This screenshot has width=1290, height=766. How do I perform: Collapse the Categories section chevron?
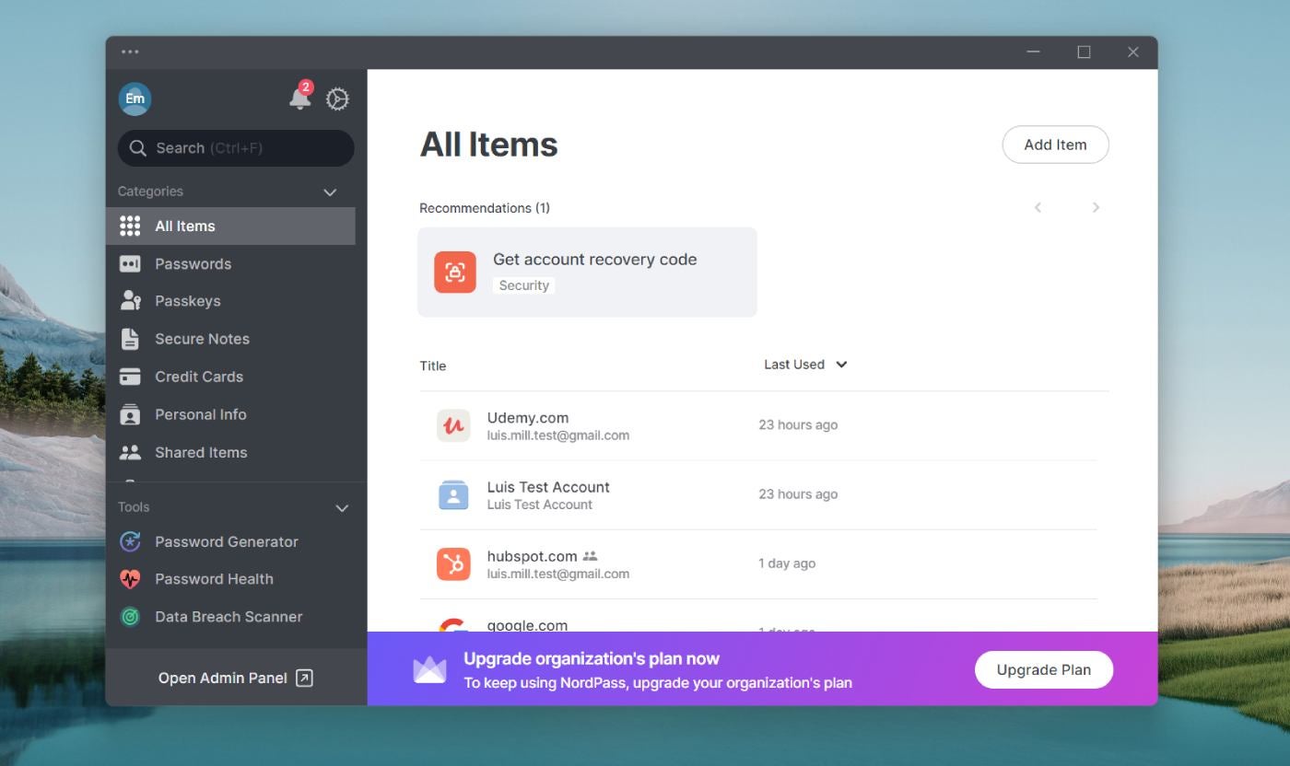click(x=330, y=191)
